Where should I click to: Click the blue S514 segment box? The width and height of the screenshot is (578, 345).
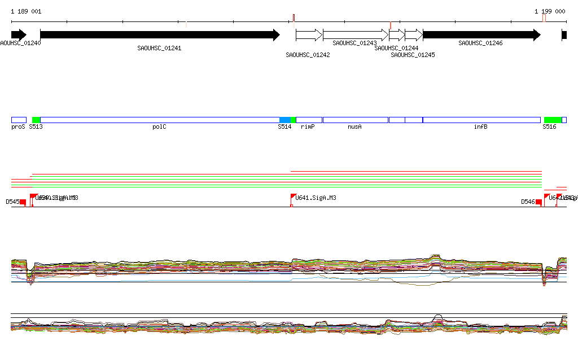(x=285, y=120)
